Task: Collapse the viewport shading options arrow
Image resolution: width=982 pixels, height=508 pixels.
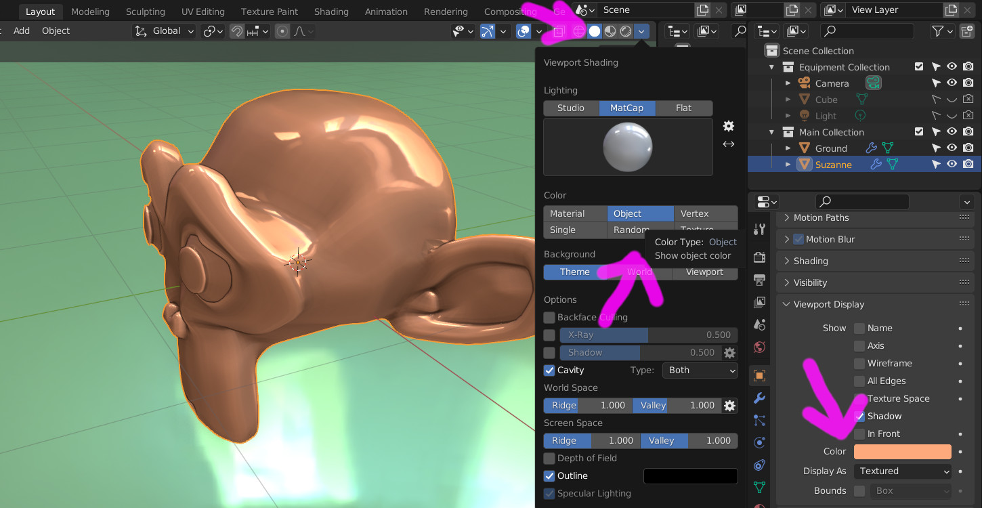Action: [641, 31]
